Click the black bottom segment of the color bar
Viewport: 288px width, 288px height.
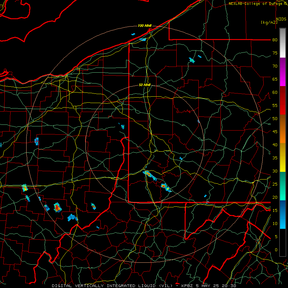[x=283, y=243]
